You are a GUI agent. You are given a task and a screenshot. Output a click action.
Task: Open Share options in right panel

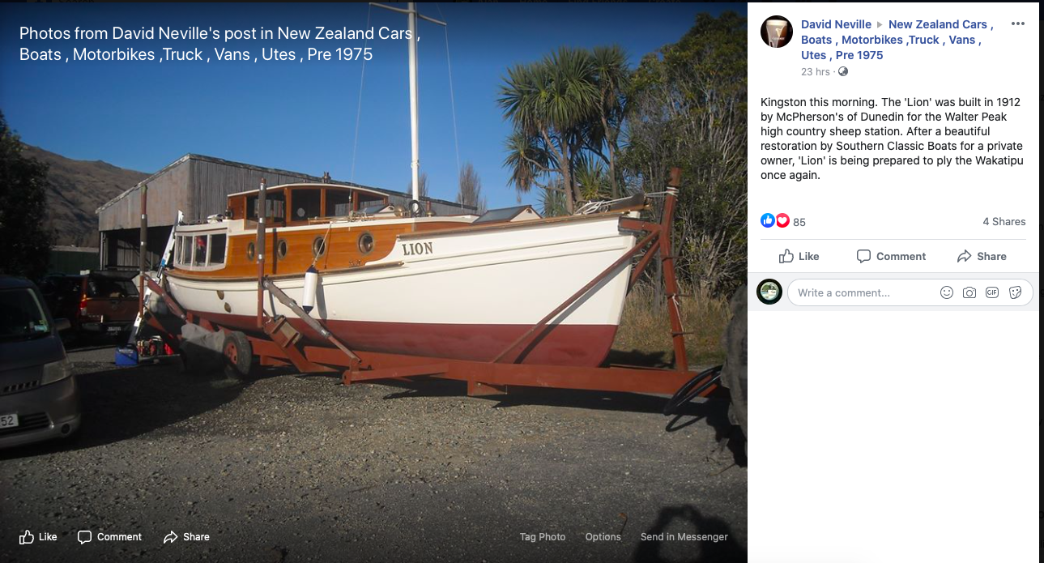coord(982,256)
